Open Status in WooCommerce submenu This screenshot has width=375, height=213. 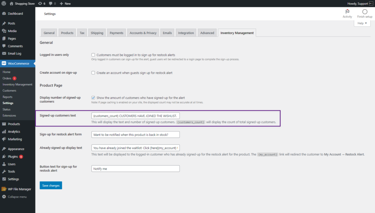pyautogui.click(x=7, y=109)
